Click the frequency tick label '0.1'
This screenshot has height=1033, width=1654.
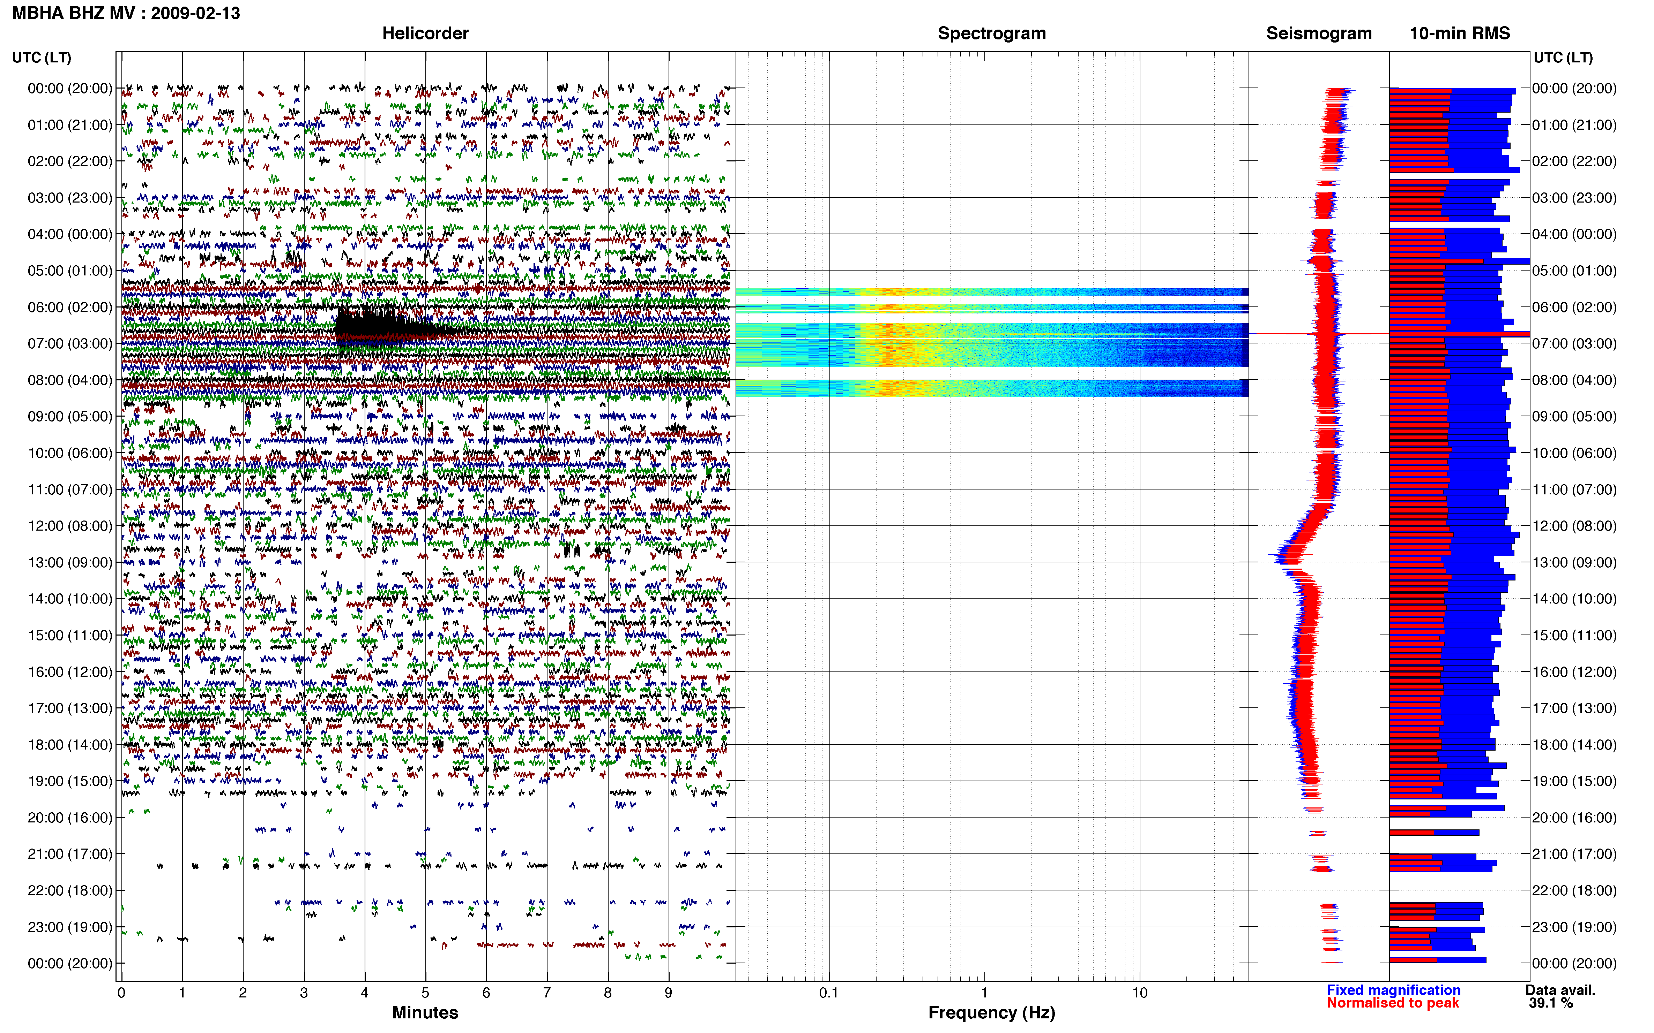[x=829, y=993]
